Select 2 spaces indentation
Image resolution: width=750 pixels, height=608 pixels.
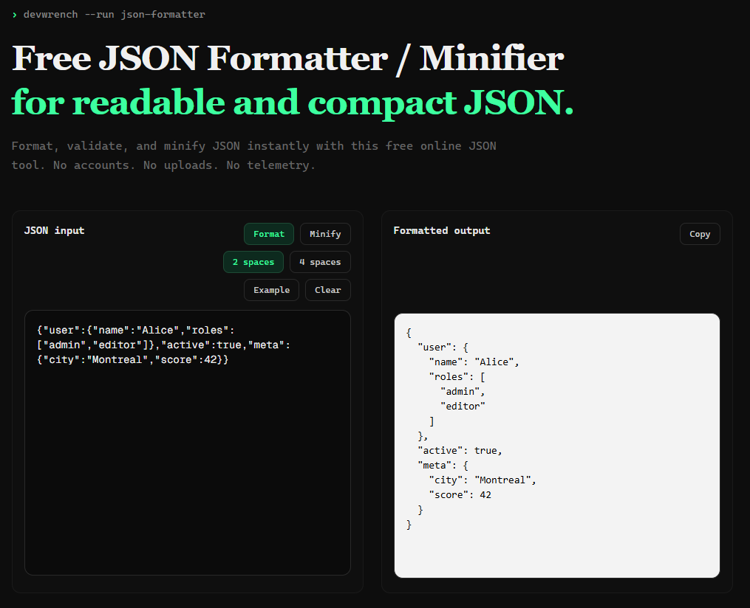253,262
